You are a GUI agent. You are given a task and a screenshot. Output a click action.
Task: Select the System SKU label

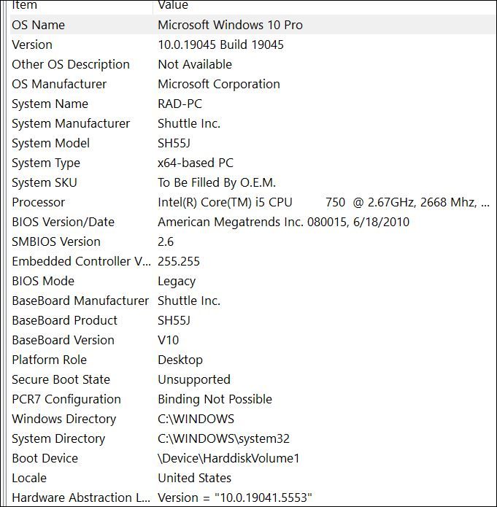point(45,182)
